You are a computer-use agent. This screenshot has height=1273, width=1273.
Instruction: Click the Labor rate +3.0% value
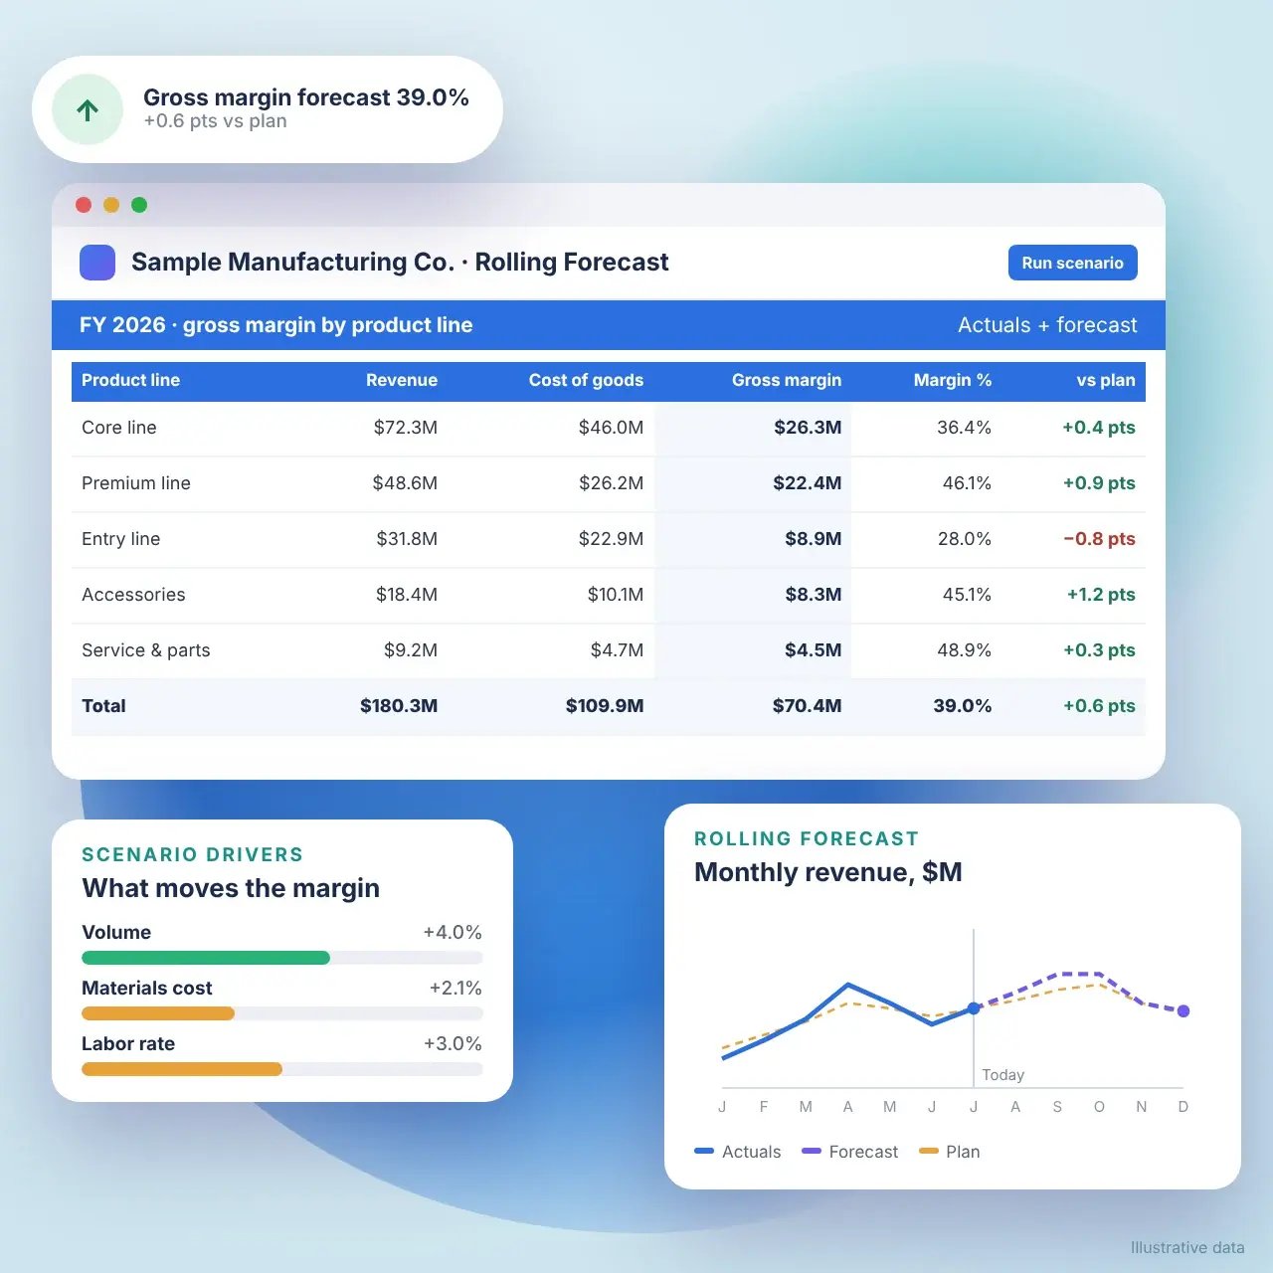coord(453,1043)
